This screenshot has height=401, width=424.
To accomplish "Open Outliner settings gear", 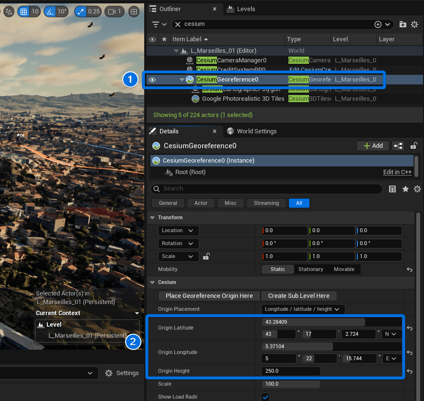I will [414, 24].
